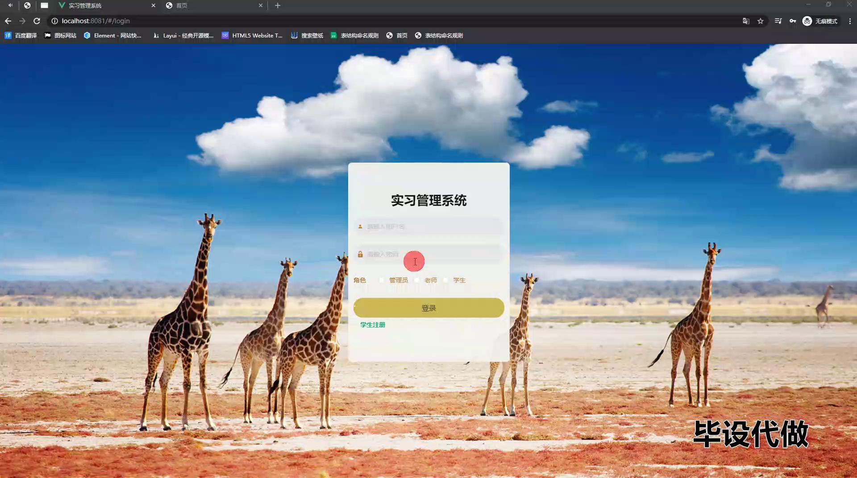The width and height of the screenshot is (857, 478).
Task: Reload the page with refresh icon
Action: (37, 21)
